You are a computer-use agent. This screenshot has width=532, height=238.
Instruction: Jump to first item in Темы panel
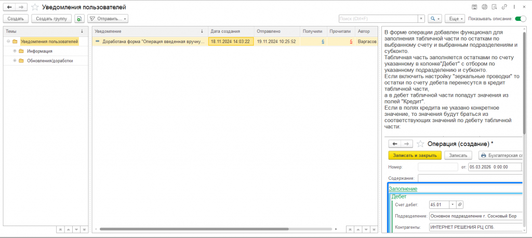click(x=60, y=230)
